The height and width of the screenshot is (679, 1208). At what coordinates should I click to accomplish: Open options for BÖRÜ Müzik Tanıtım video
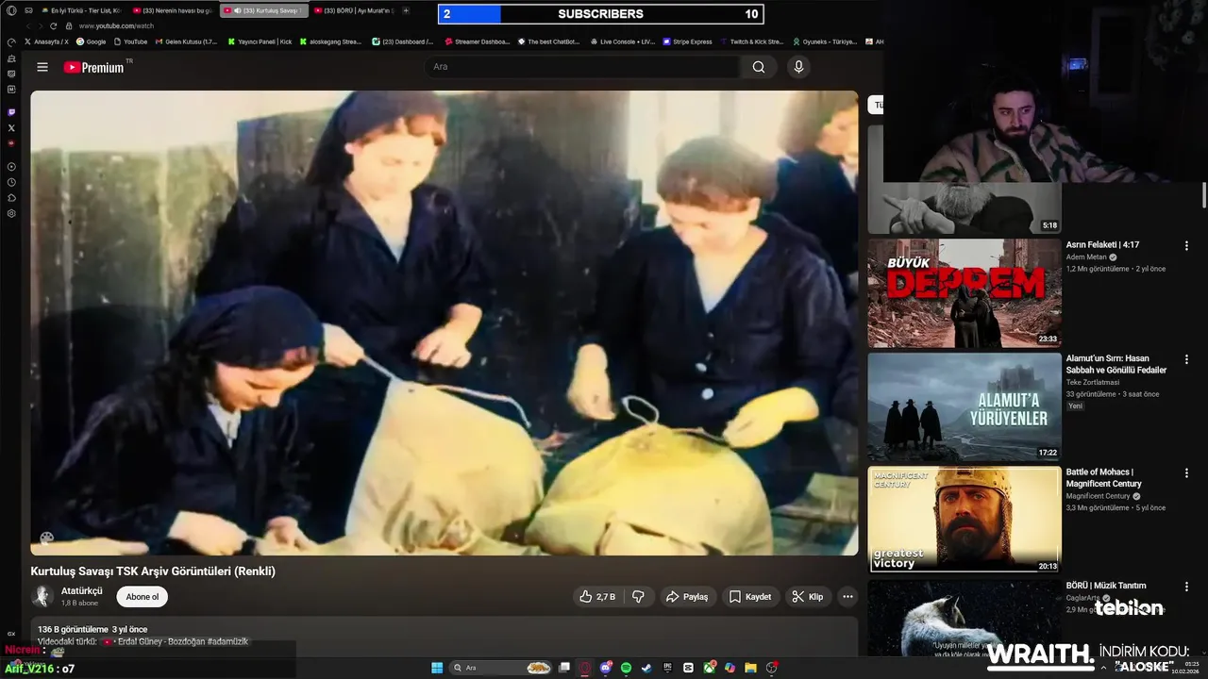(1186, 587)
